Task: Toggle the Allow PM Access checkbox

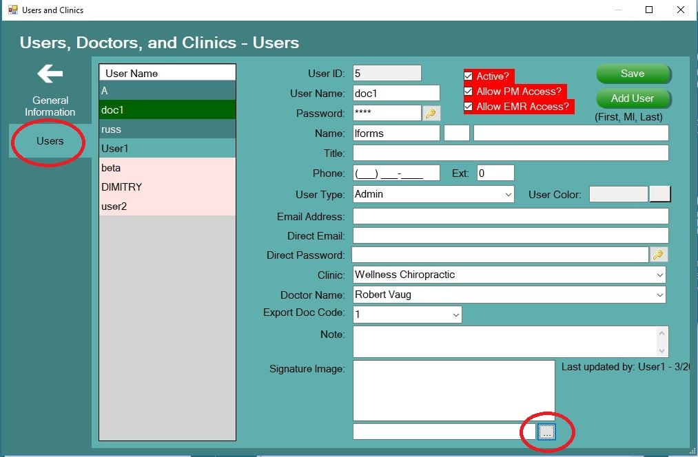Action: [469, 92]
